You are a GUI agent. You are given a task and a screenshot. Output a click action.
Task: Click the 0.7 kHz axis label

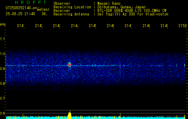click(x=2, y=98)
